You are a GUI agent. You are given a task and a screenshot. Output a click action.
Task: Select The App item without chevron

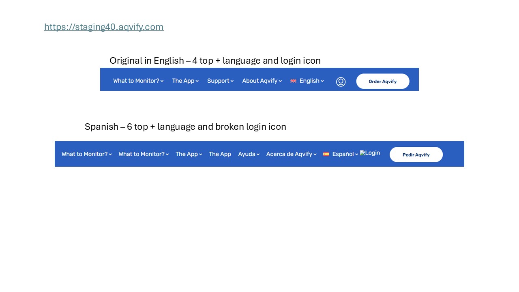(220, 154)
